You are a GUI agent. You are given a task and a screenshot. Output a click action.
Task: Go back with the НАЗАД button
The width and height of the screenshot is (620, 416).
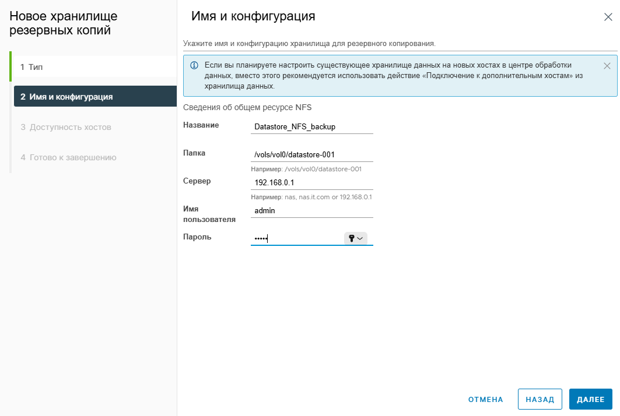(x=540, y=400)
